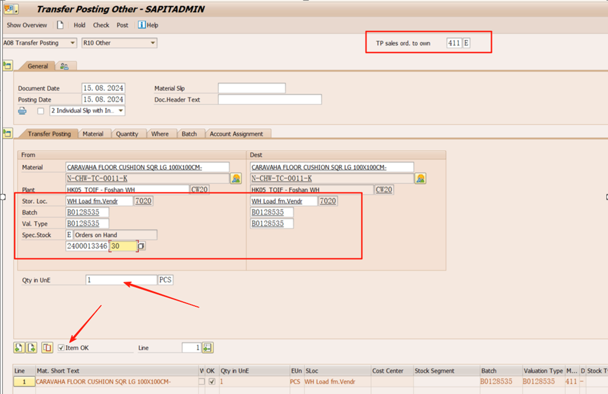608x394 pixels.
Task: Collapse header data with icon beside General tab
Action: point(7,66)
